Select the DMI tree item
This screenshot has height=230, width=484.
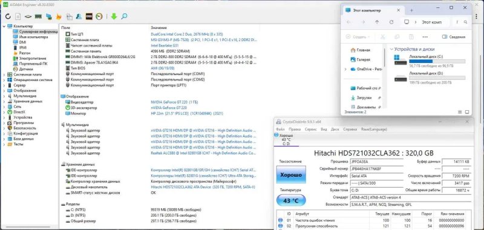click(22, 42)
